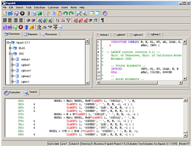This screenshot has width=191, height=146.
Task: Click search results scrollbar up arrow
Action: coord(185,100)
